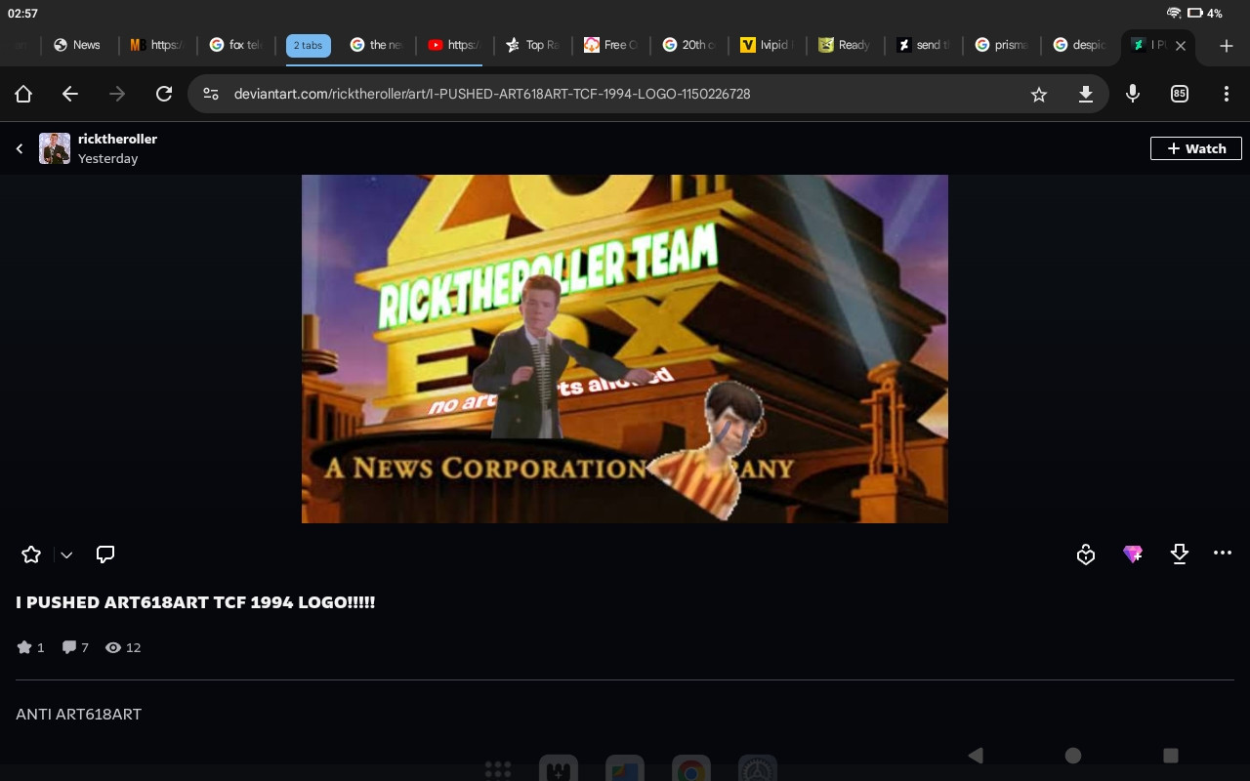
Task: Click description text ANTI ART618ART
Action: pos(78,714)
